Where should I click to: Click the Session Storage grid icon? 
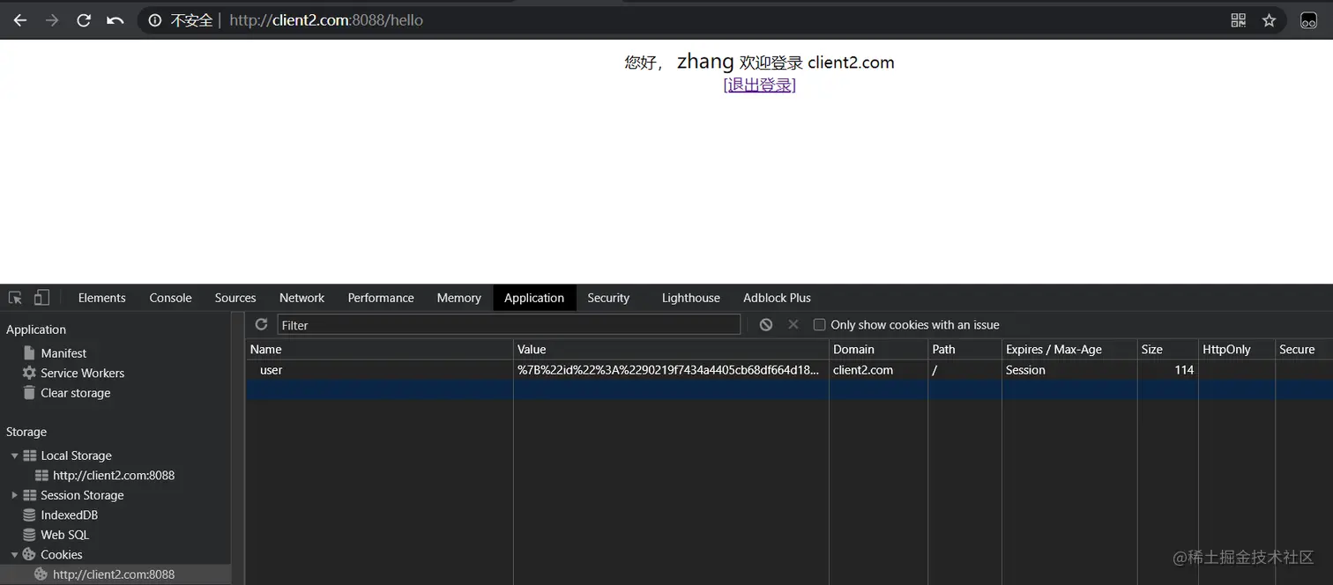(x=29, y=495)
